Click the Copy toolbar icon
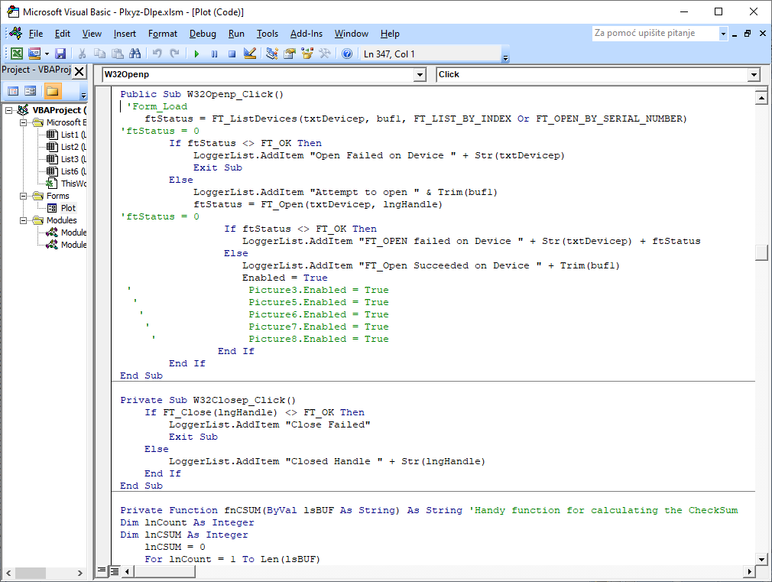Viewport: 772px width, 582px height. coord(100,54)
